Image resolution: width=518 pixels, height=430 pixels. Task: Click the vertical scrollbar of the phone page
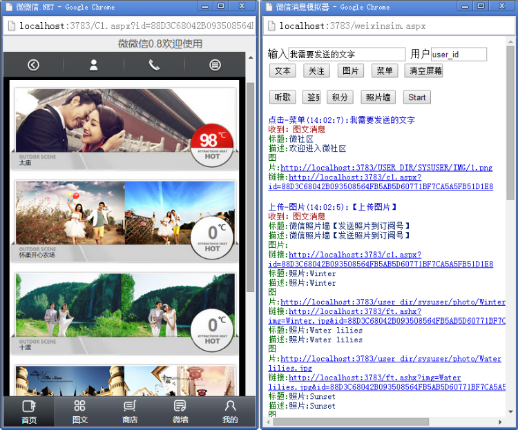click(x=251, y=186)
